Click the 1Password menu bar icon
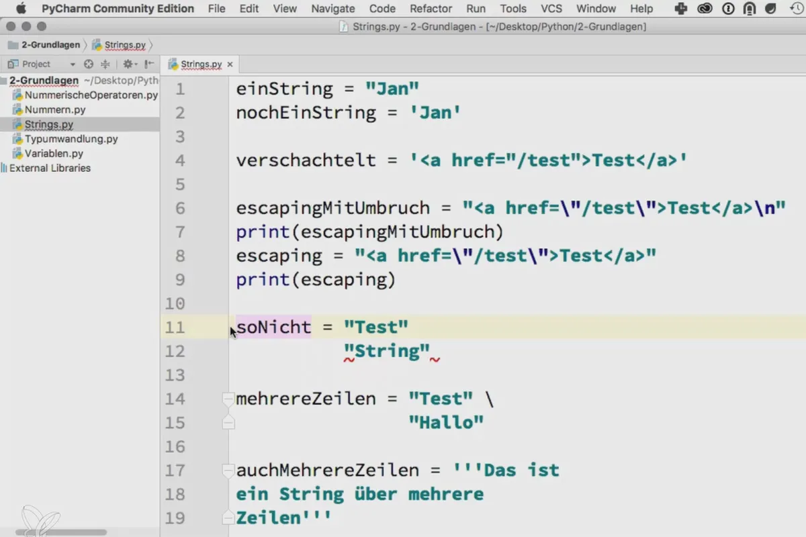The height and width of the screenshot is (537, 806). 728,9
